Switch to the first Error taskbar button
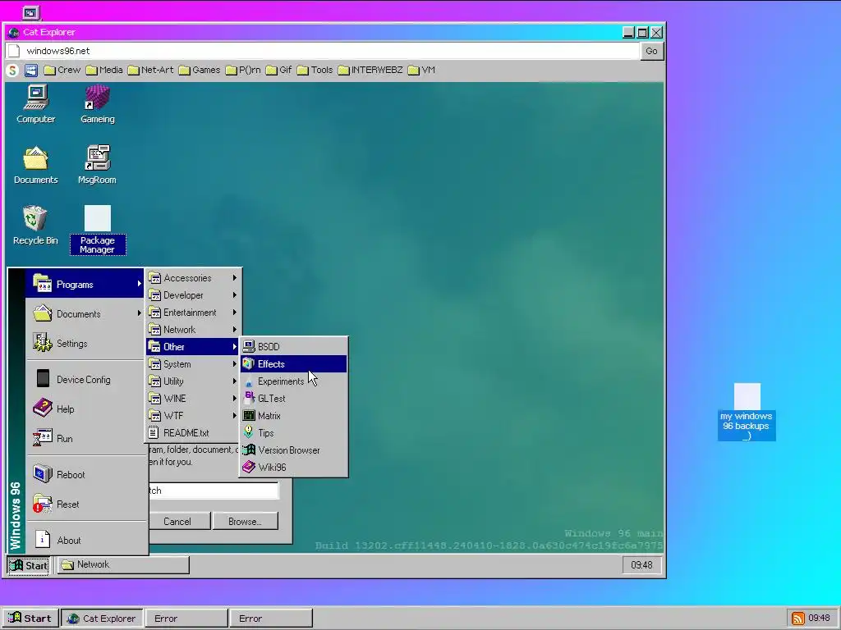This screenshot has width=841, height=630. click(186, 619)
